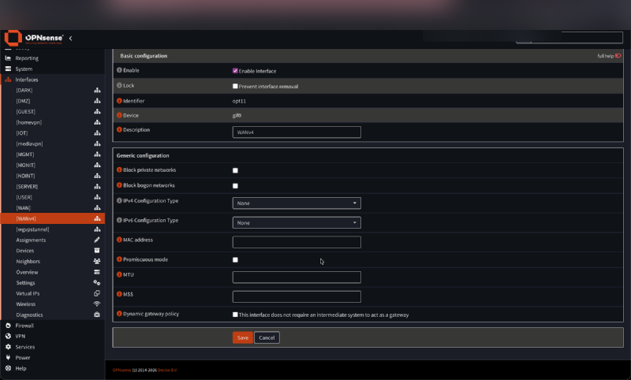
Task: Click network icon beside [NOINT] interface
Action: tap(97, 176)
